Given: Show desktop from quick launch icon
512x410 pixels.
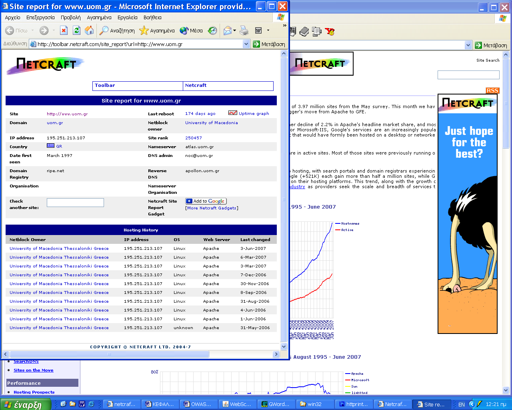Looking at the screenshot, I should [x=63, y=404].
